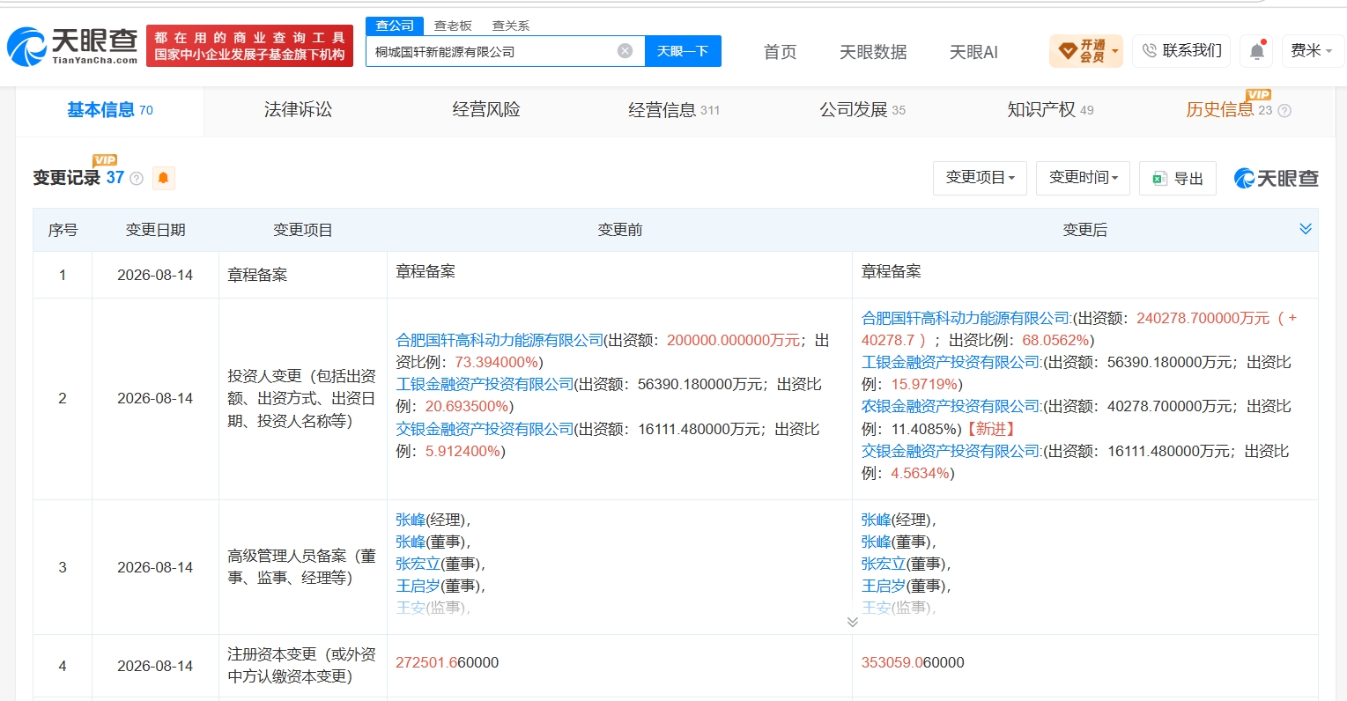This screenshot has height=701, width=1347.
Task: Click the date 2026-08-14 in row 1
Action: coord(155,275)
